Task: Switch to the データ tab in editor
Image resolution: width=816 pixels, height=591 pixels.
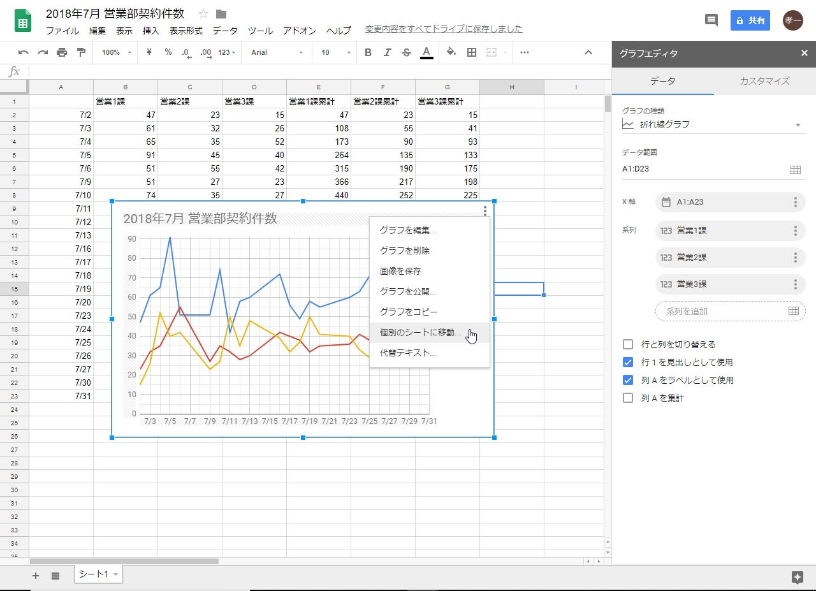Action: click(x=662, y=81)
